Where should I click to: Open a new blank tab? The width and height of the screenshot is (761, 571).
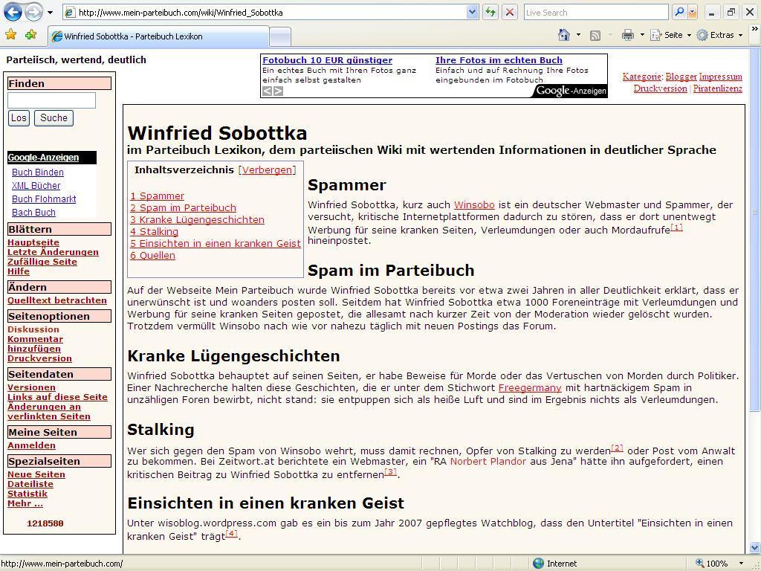(x=280, y=37)
